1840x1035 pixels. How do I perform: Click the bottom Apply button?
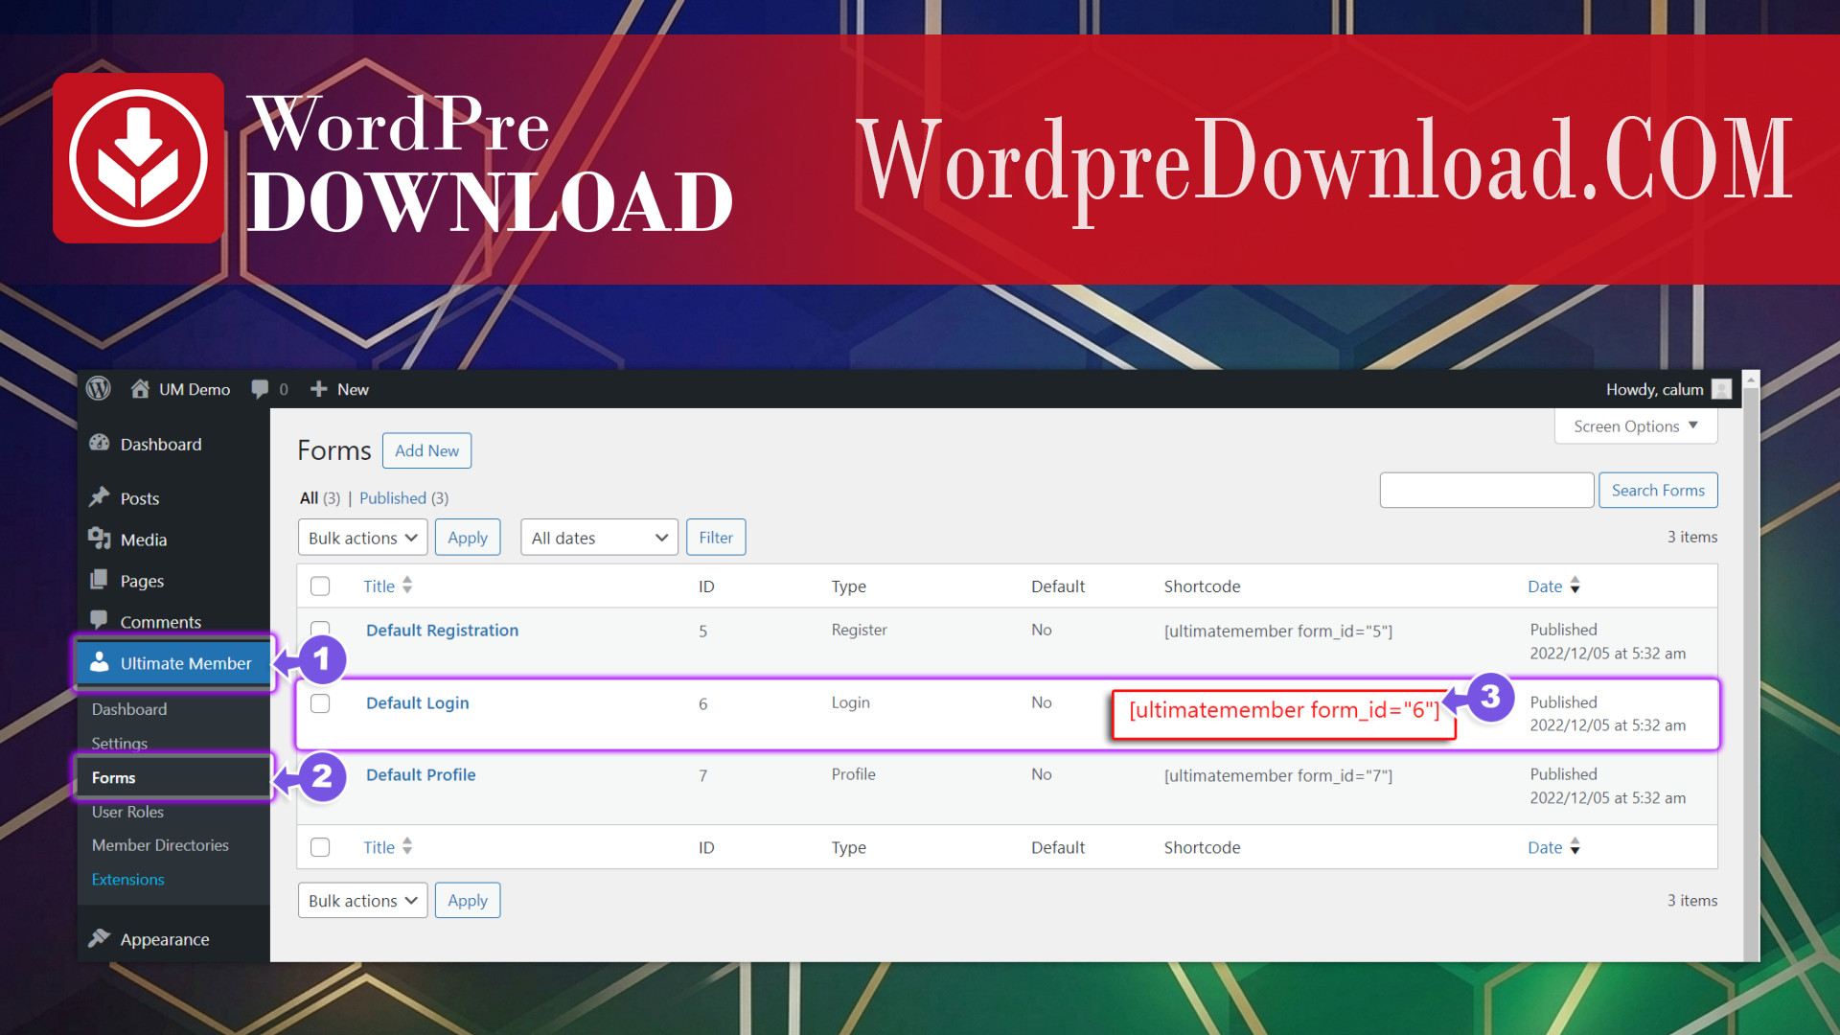tap(468, 901)
